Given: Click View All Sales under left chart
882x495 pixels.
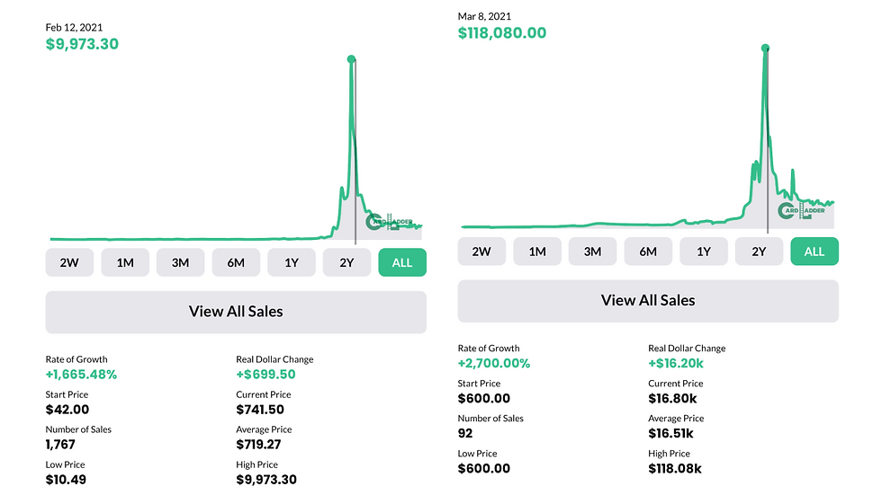Looking at the screenshot, I should [x=236, y=312].
